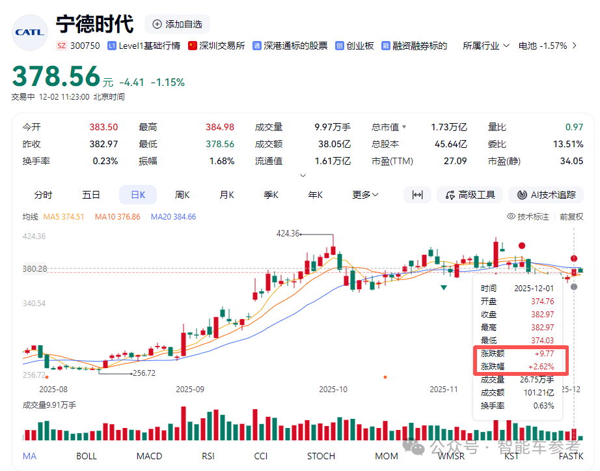
Task: Switch to the 周K tab
Action: coord(182,194)
